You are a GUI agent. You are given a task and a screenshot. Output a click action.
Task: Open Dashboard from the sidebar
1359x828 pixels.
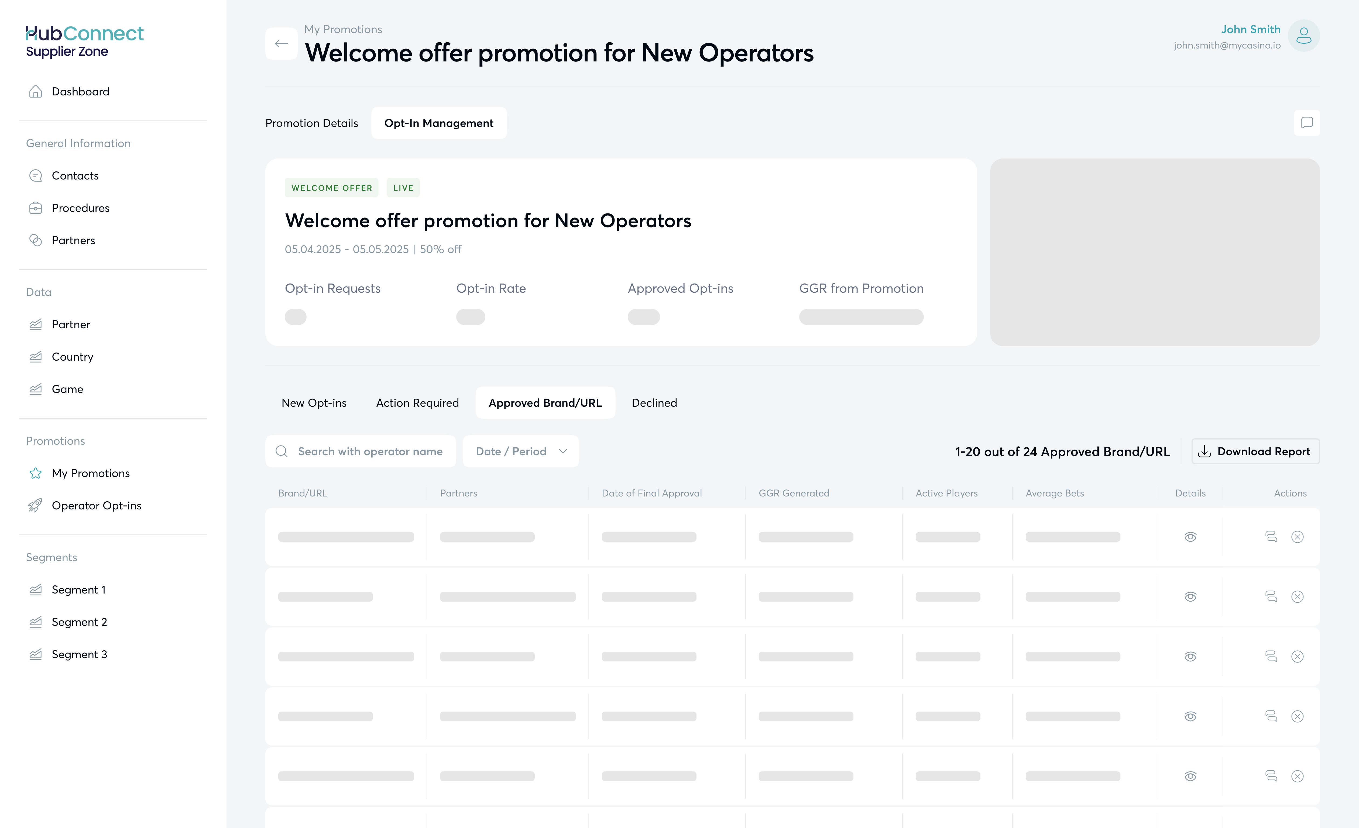point(80,92)
